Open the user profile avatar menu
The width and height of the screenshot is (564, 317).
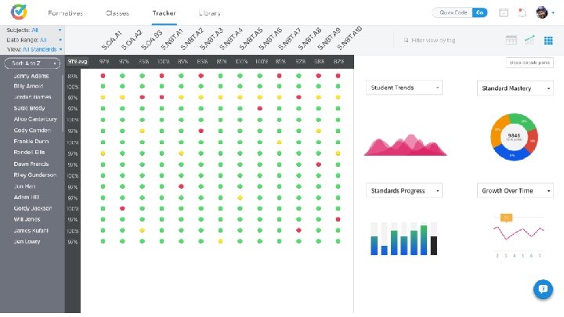[542, 13]
